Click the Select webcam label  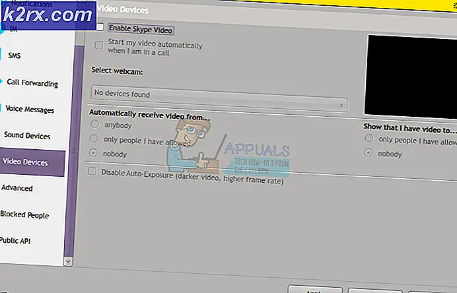tap(117, 71)
